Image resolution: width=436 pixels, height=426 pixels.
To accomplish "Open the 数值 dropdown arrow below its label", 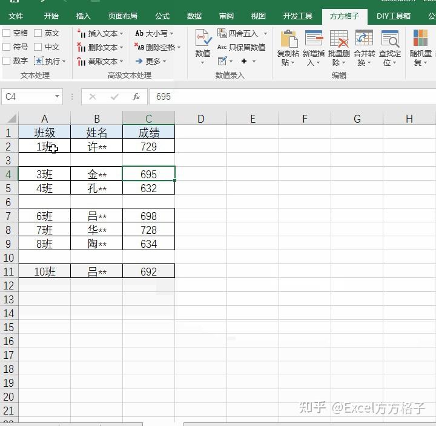I will coord(203,63).
